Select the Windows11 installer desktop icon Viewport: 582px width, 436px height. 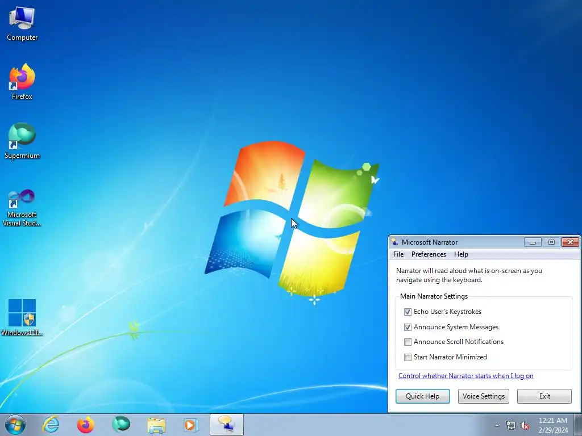[x=22, y=317]
